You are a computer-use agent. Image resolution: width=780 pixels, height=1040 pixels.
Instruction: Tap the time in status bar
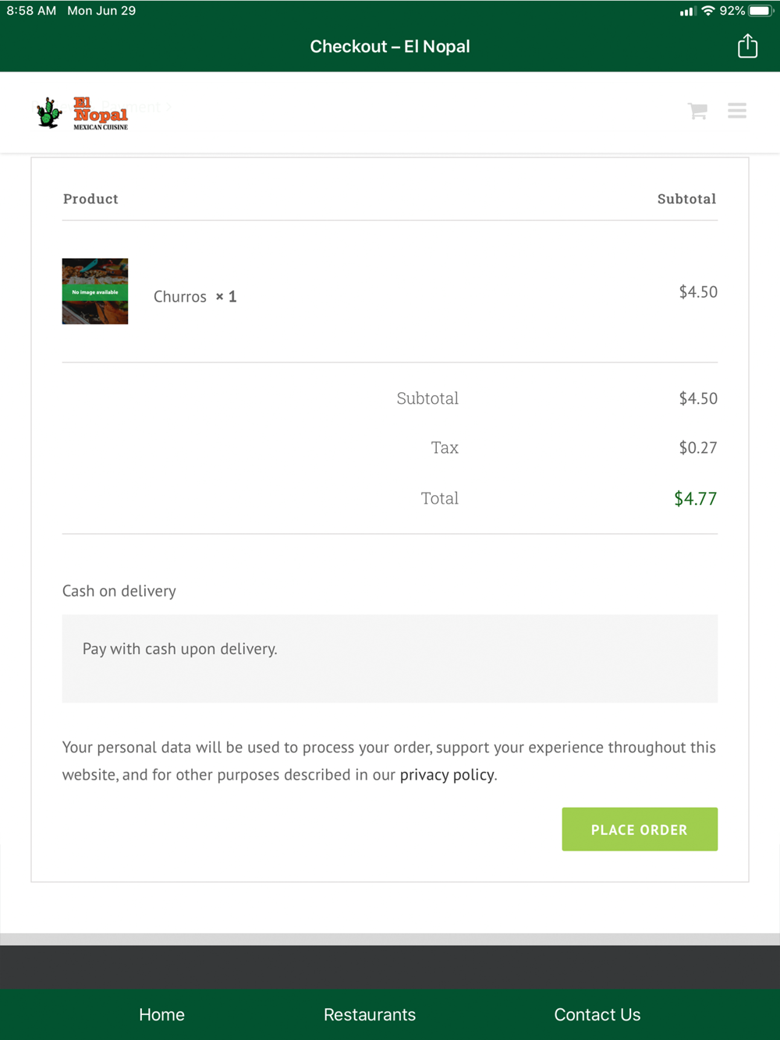coord(31,11)
